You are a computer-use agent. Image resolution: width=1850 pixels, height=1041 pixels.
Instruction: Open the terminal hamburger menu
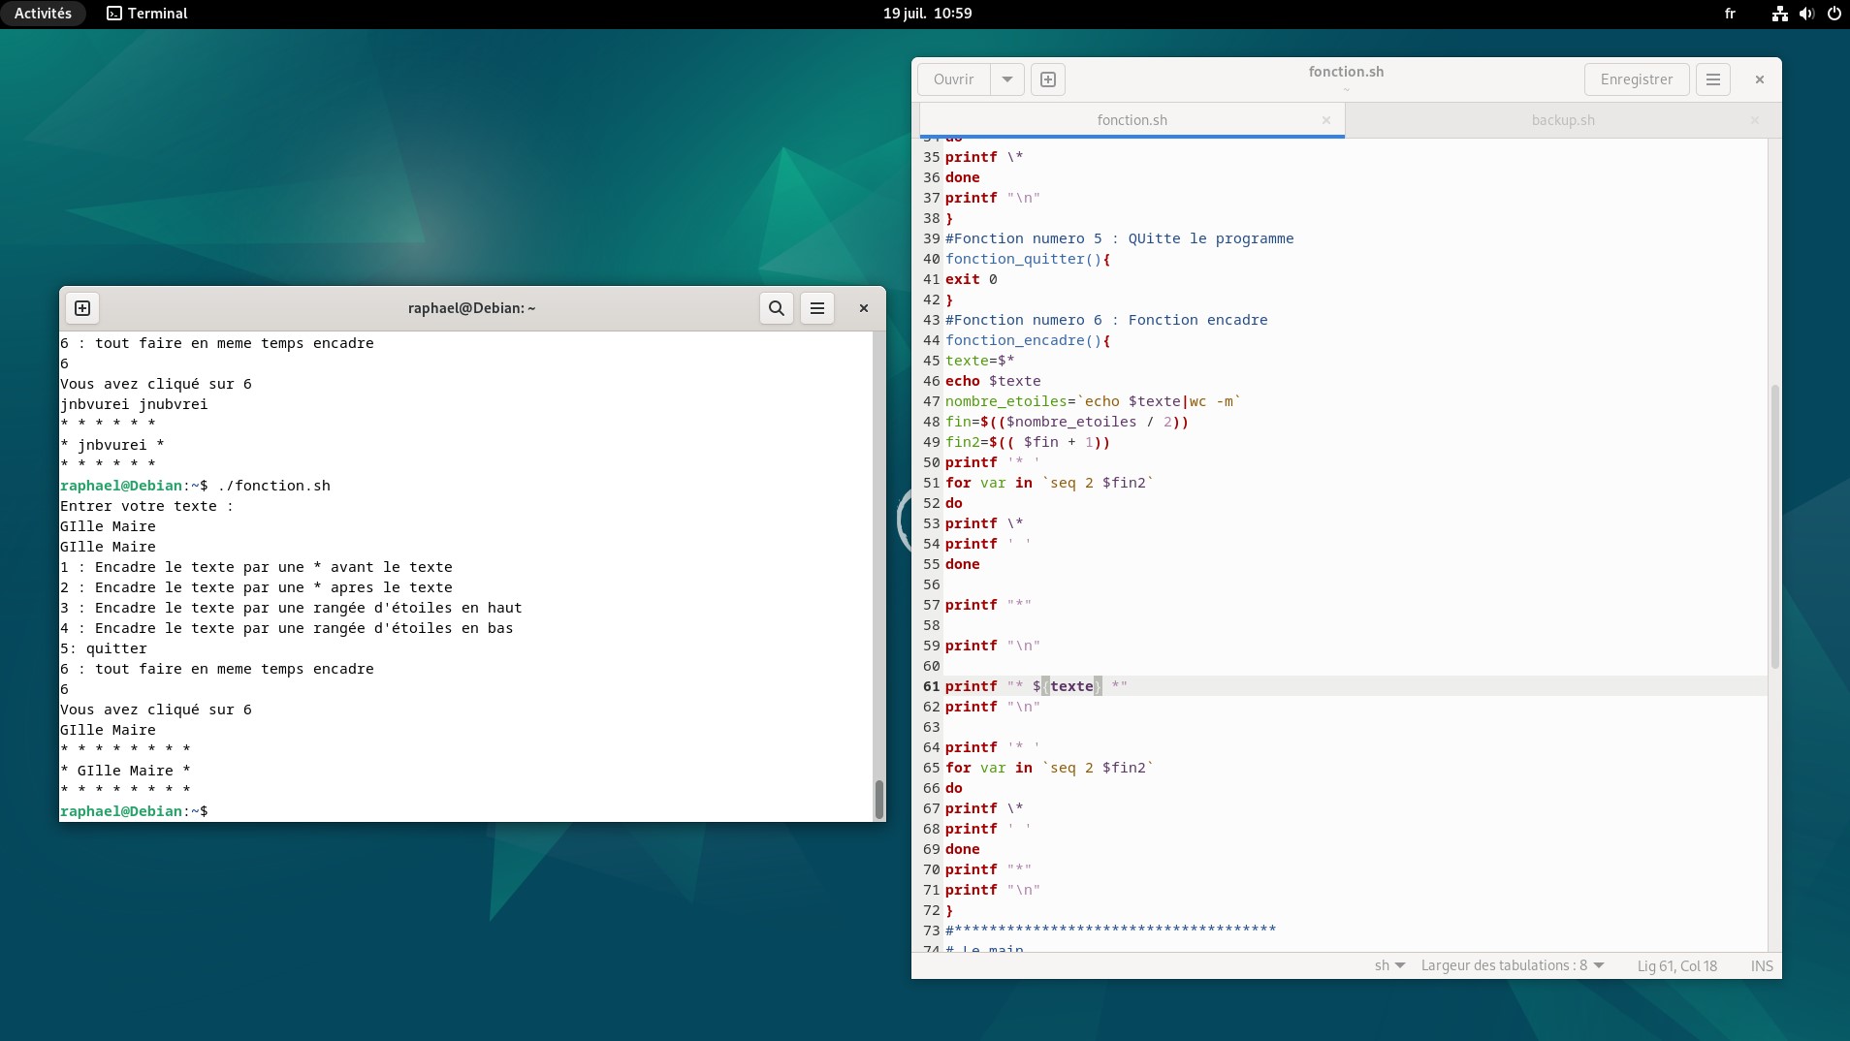(817, 308)
